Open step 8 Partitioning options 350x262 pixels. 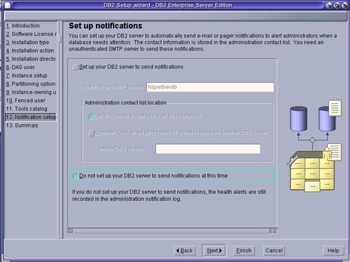coord(31,84)
